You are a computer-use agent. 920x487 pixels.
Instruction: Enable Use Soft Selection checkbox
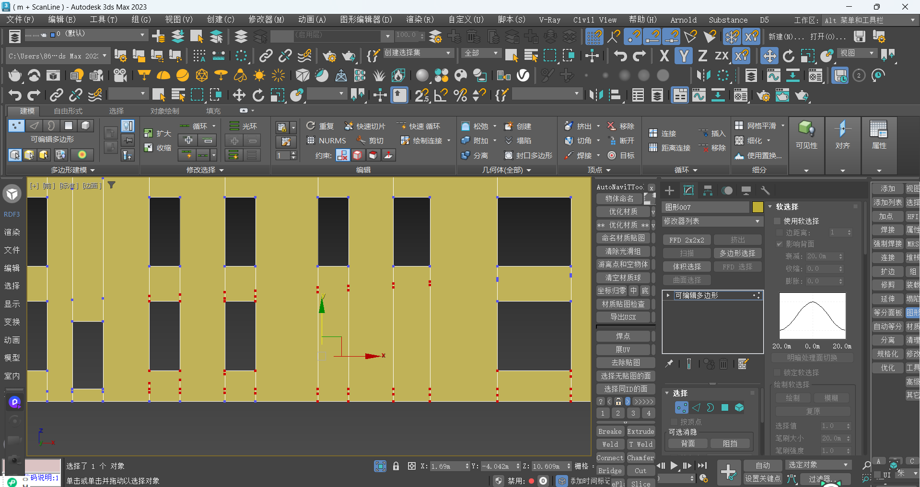[x=778, y=221]
